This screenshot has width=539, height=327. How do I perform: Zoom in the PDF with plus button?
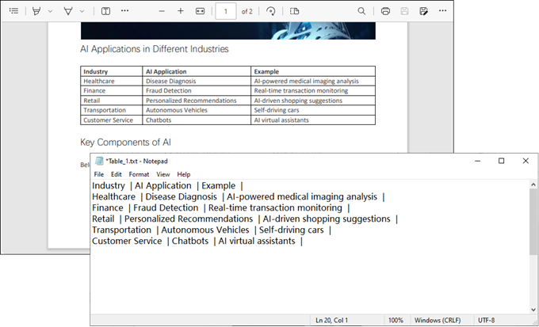click(x=181, y=11)
